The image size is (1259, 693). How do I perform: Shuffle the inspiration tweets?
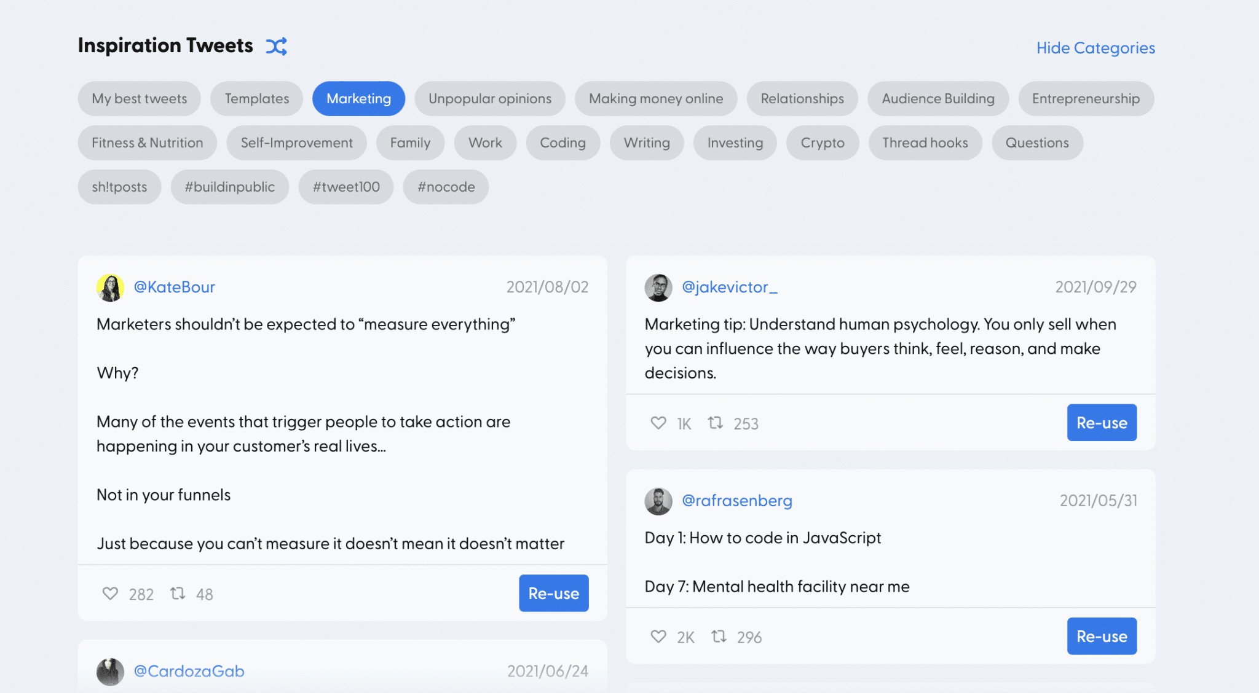277,46
